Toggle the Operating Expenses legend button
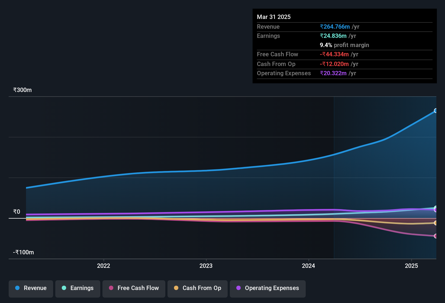Viewport: 445px width, 303px height. (x=268, y=289)
